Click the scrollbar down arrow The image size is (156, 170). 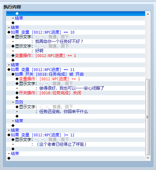click(x=148, y=158)
